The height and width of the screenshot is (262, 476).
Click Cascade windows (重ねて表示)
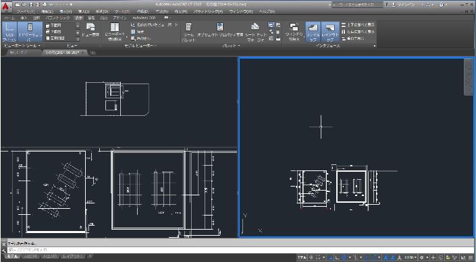pos(352,38)
